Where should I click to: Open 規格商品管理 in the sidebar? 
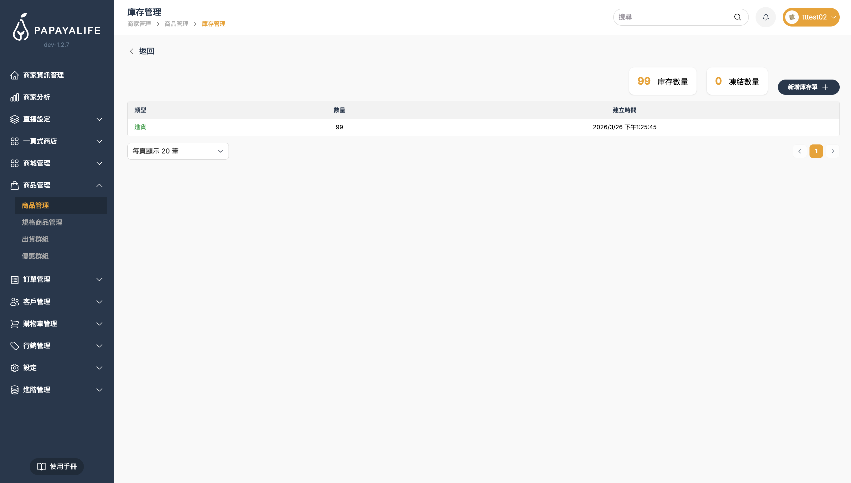click(42, 223)
